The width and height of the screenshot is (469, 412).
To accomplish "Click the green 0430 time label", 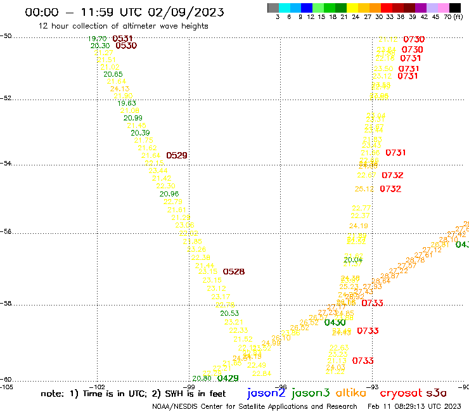I will [335, 323].
